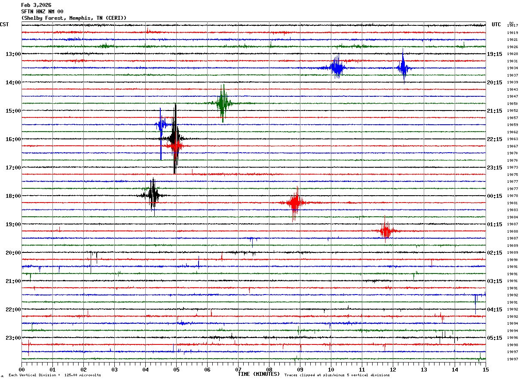The image size is (520, 381).
Task: Click the red event near minute 09
Action: [295, 203]
